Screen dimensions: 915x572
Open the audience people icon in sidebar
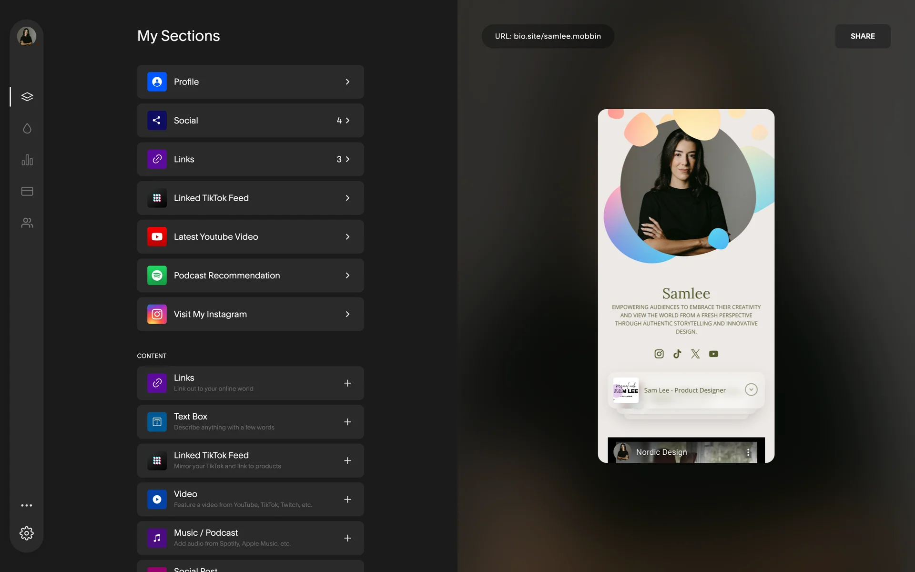click(27, 223)
